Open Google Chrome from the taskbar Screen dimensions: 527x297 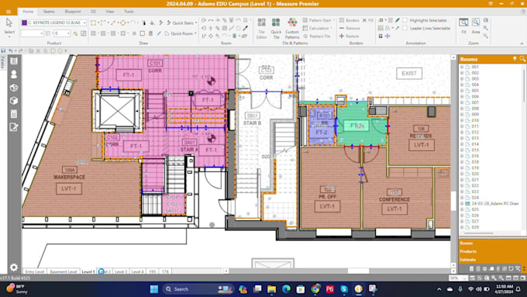(315, 289)
